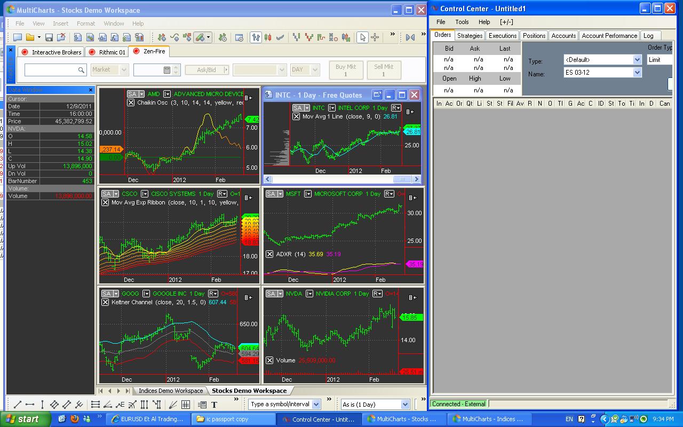683x427 pixels.
Task: Open the Insert menu in MultiCharts
Action: 60,23
